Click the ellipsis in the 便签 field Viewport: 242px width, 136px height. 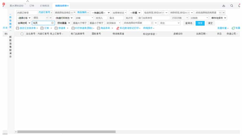47,18
